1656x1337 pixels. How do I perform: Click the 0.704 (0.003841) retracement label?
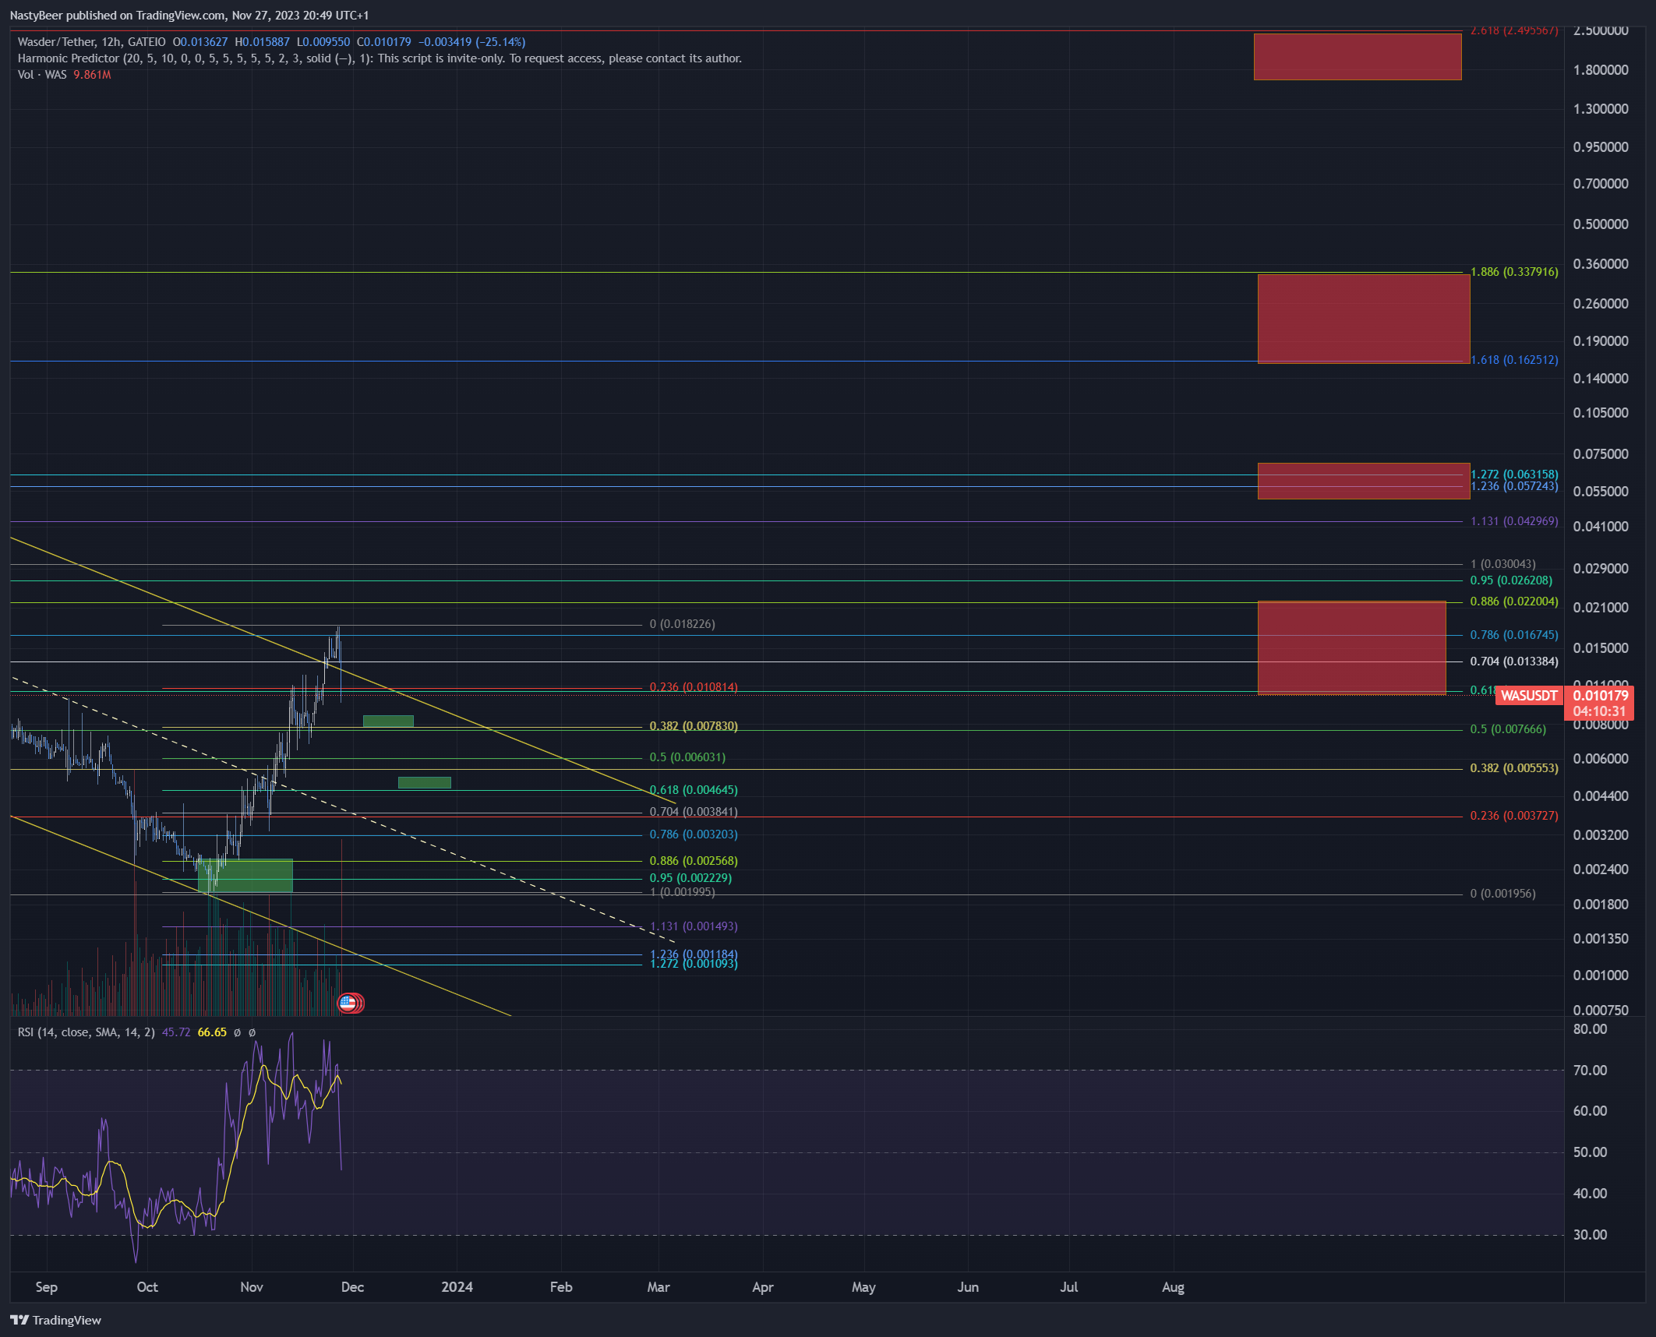(x=694, y=812)
